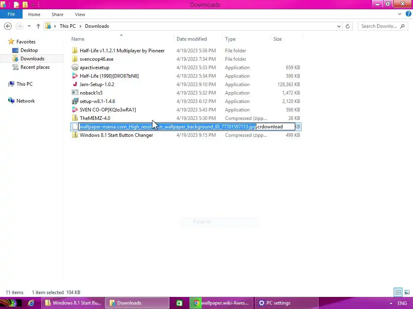The image size is (413, 309).
Task: Click the Jam-Setup-1.0.2 file name
Action: tap(97, 84)
